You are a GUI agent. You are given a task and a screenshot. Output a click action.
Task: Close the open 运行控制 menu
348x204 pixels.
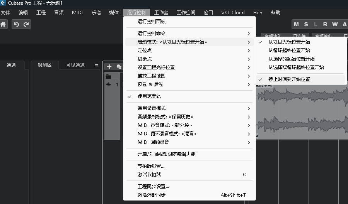tap(136, 13)
